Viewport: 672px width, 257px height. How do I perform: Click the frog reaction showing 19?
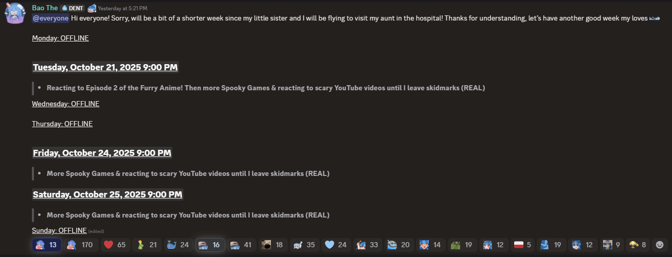tap(462, 245)
